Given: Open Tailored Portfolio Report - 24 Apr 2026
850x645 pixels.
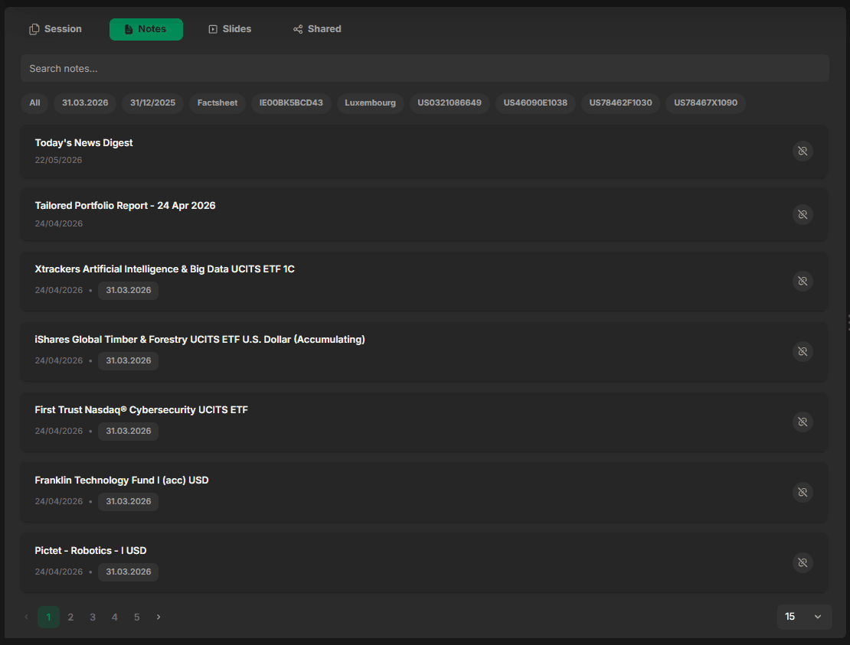Looking at the screenshot, I should pyautogui.click(x=423, y=214).
